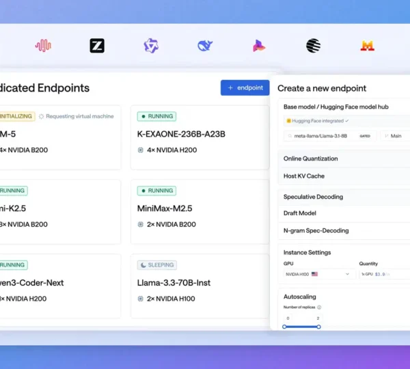Open the MiniMax-M2.5 endpoint card
Image resolution: width=410 pixels, height=369 pixels.
[200, 212]
